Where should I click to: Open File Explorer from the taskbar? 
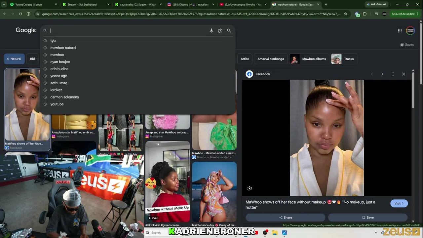(275, 233)
